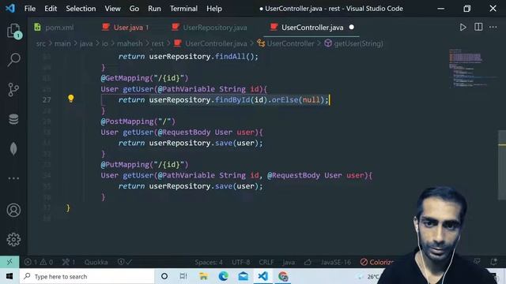
Task: Click Quokka status bar item
Action: click(x=96, y=262)
